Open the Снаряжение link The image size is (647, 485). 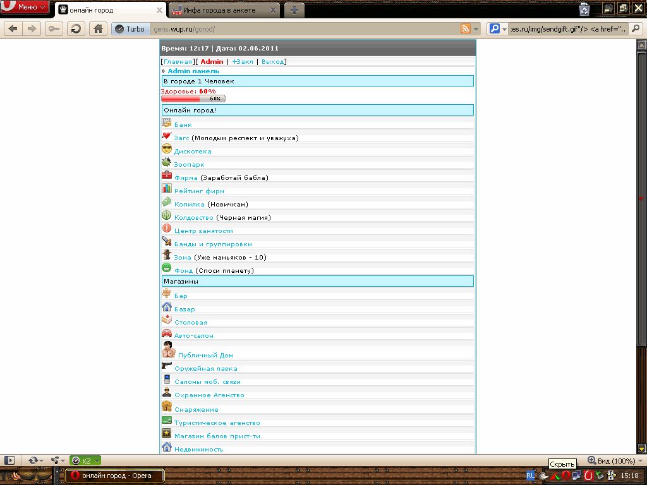click(197, 409)
